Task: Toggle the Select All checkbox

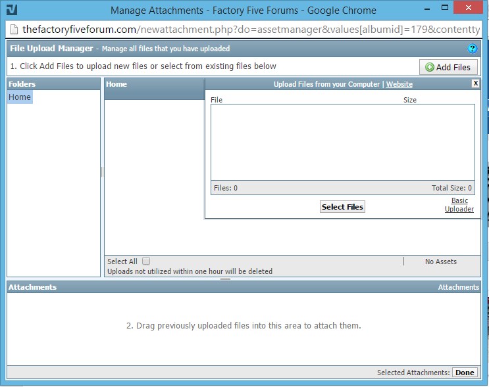Action: [x=146, y=261]
